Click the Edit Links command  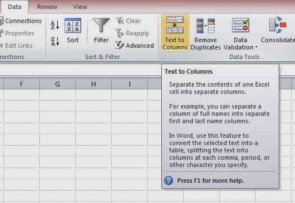pos(16,46)
